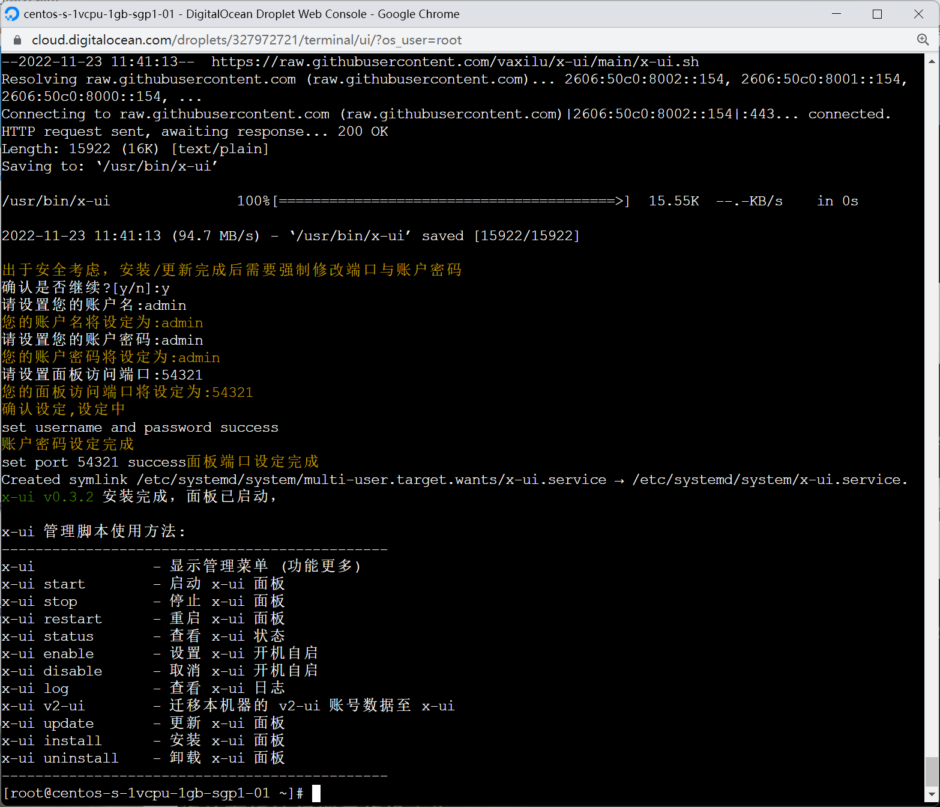Viewport: 940px width, 807px height.
Task: Click the 'set port 54321 success' line
Action: click(x=93, y=462)
